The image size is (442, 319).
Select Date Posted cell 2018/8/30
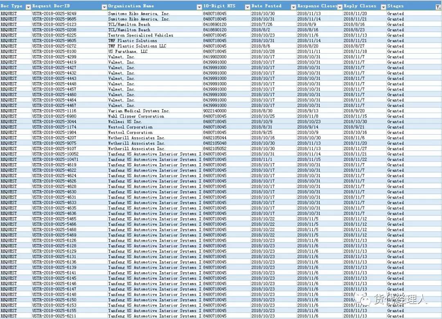[273, 111]
